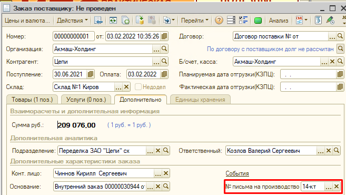346x195 pixels.
Task: Click the post document coins icon
Action: point(140,21)
